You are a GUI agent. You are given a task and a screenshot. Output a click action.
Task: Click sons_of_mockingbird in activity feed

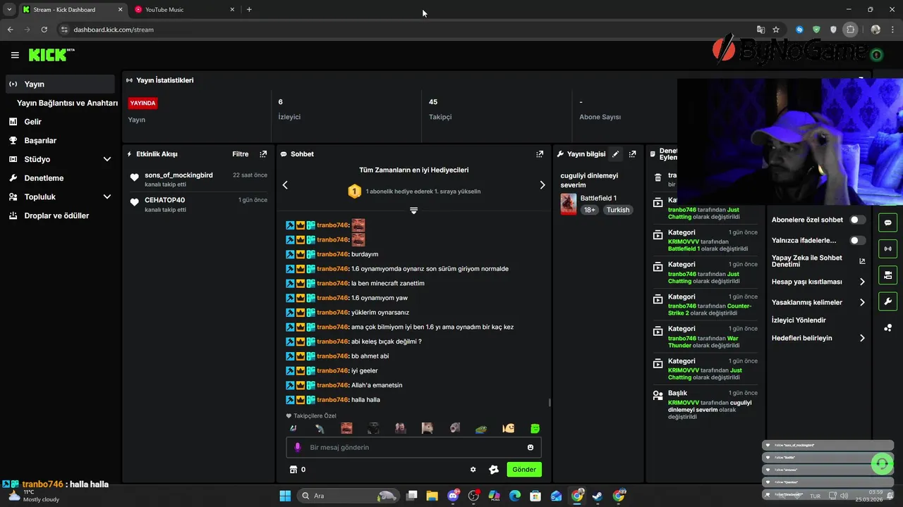coord(178,175)
